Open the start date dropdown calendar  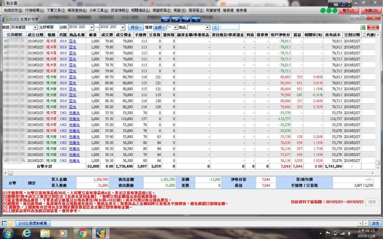pyautogui.click(x=92, y=28)
